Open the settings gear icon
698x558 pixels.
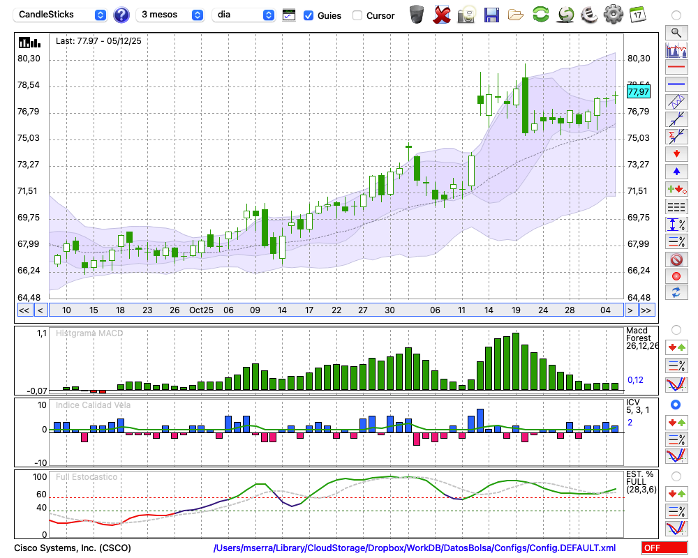[x=613, y=14]
